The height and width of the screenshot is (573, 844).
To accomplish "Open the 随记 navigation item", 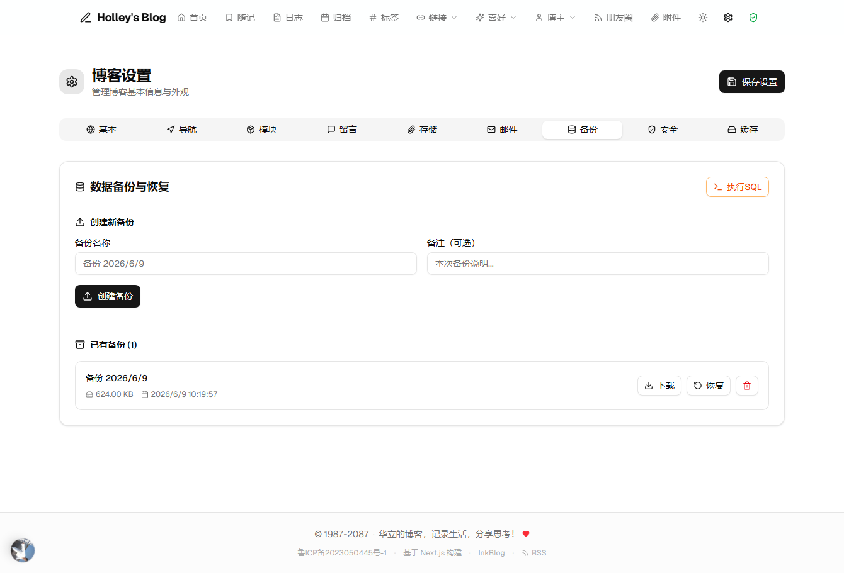I will (240, 18).
